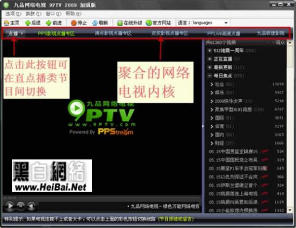
Task: Open the 官方网站 official website
Action: tap(158, 23)
